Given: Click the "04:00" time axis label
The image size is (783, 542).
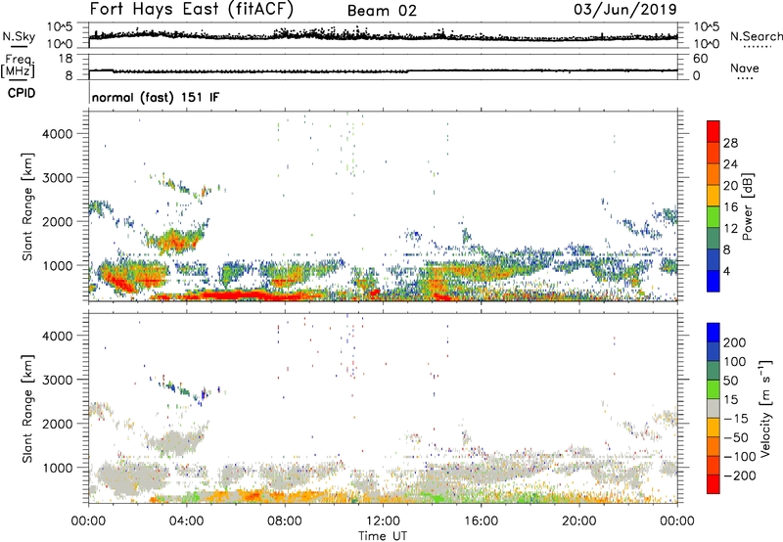Looking at the screenshot, I should point(187,521).
